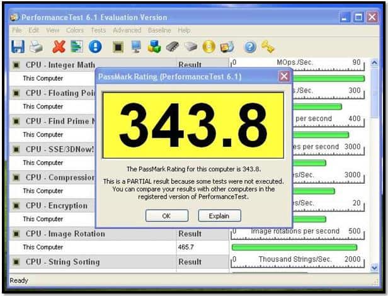Click the Explain button in the dialog
Image resolution: width=388 pixels, height=296 pixels.
[x=219, y=215]
